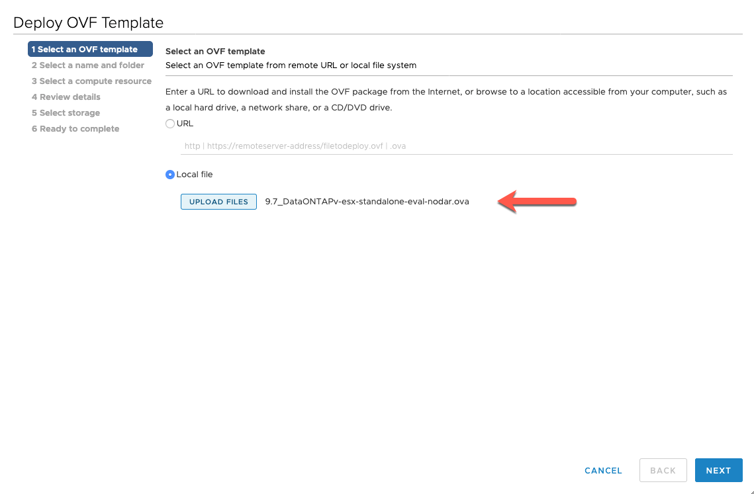This screenshot has width=754, height=494.
Task: Select the URL radio button
Action: pos(170,123)
